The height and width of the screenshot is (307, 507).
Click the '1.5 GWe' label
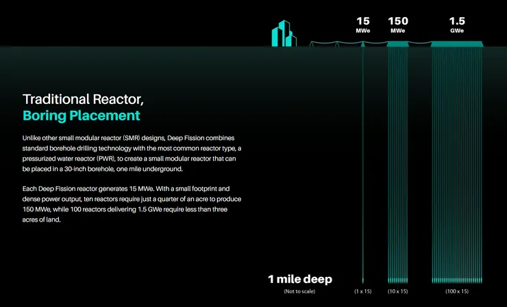457,25
